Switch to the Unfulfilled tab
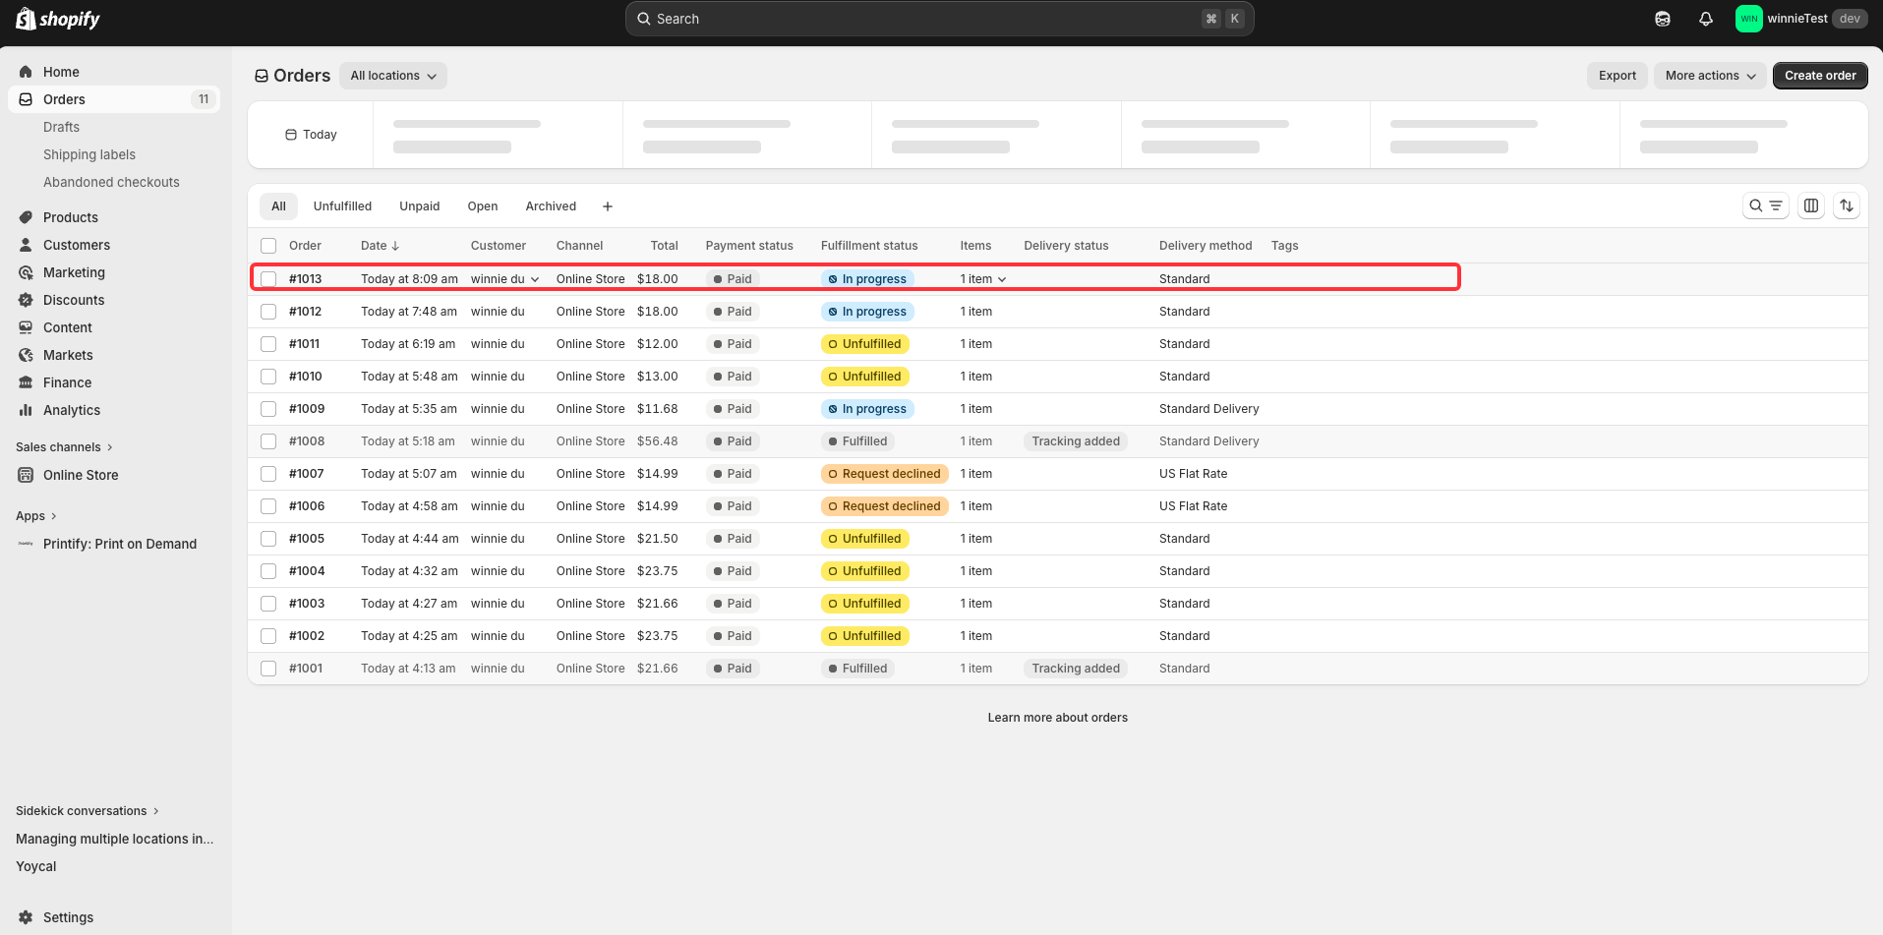Image resolution: width=1883 pixels, height=935 pixels. tap(342, 206)
